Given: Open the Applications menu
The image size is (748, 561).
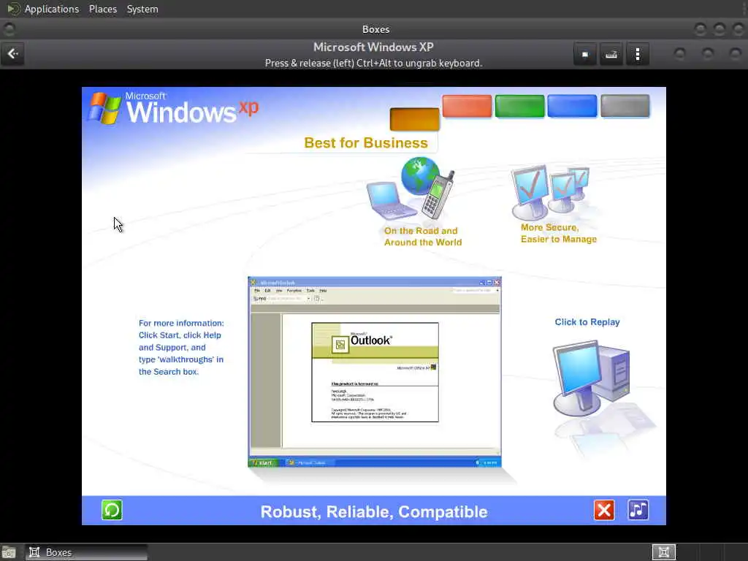Looking at the screenshot, I should point(52,9).
